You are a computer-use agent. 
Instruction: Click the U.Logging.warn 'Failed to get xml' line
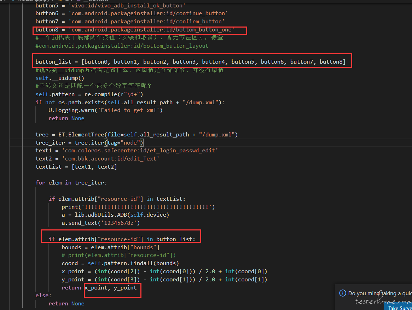[106, 110]
